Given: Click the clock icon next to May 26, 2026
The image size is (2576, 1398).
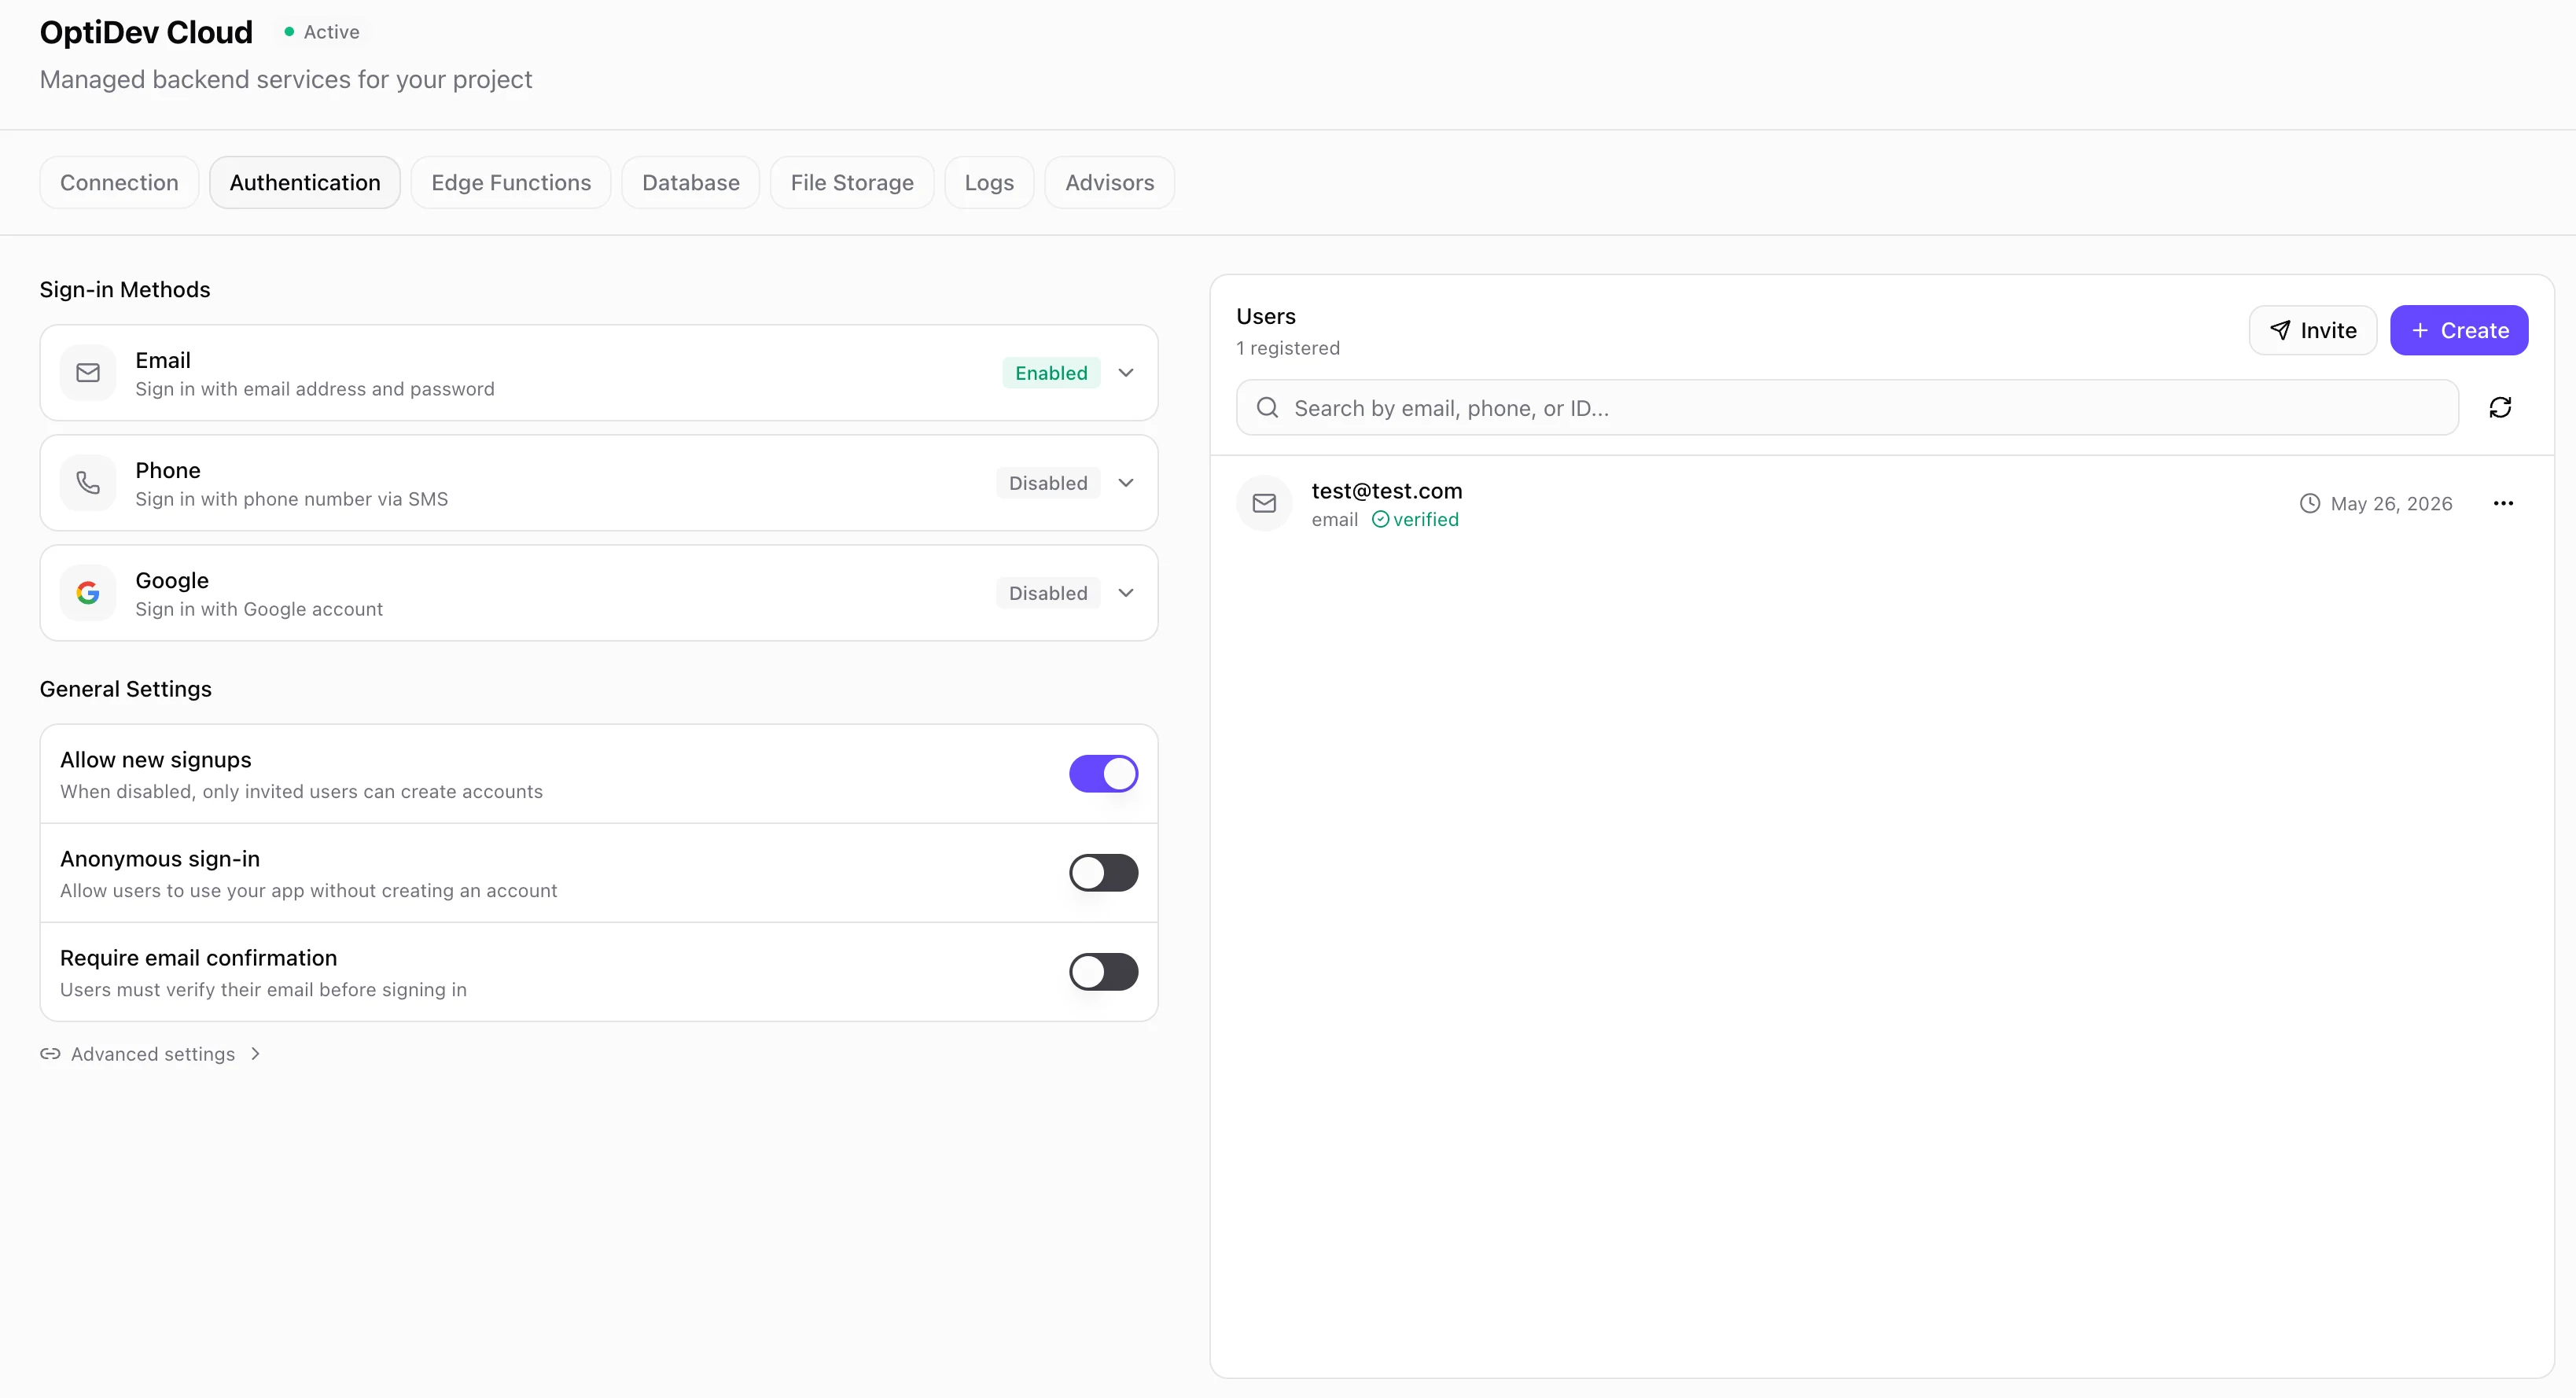Looking at the screenshot, I should 2309,504.
